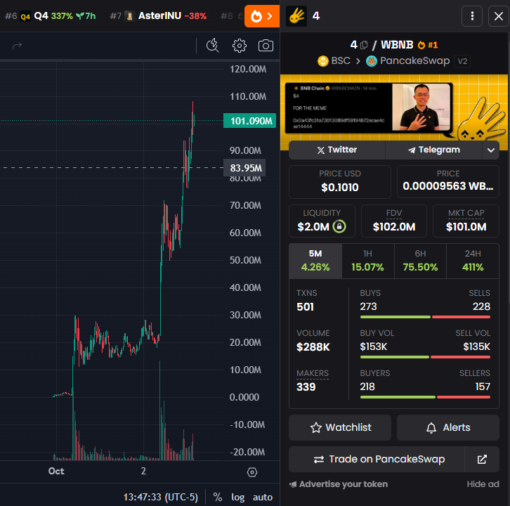
Task: Click the BSC chain logo
Action: click(322, 61)
